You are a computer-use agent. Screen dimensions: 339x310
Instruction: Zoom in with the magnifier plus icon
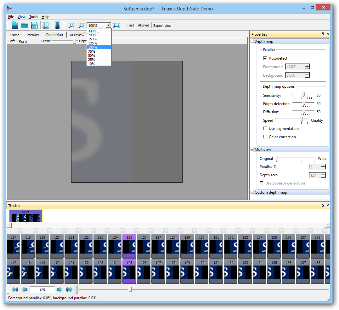click(71, 25)
